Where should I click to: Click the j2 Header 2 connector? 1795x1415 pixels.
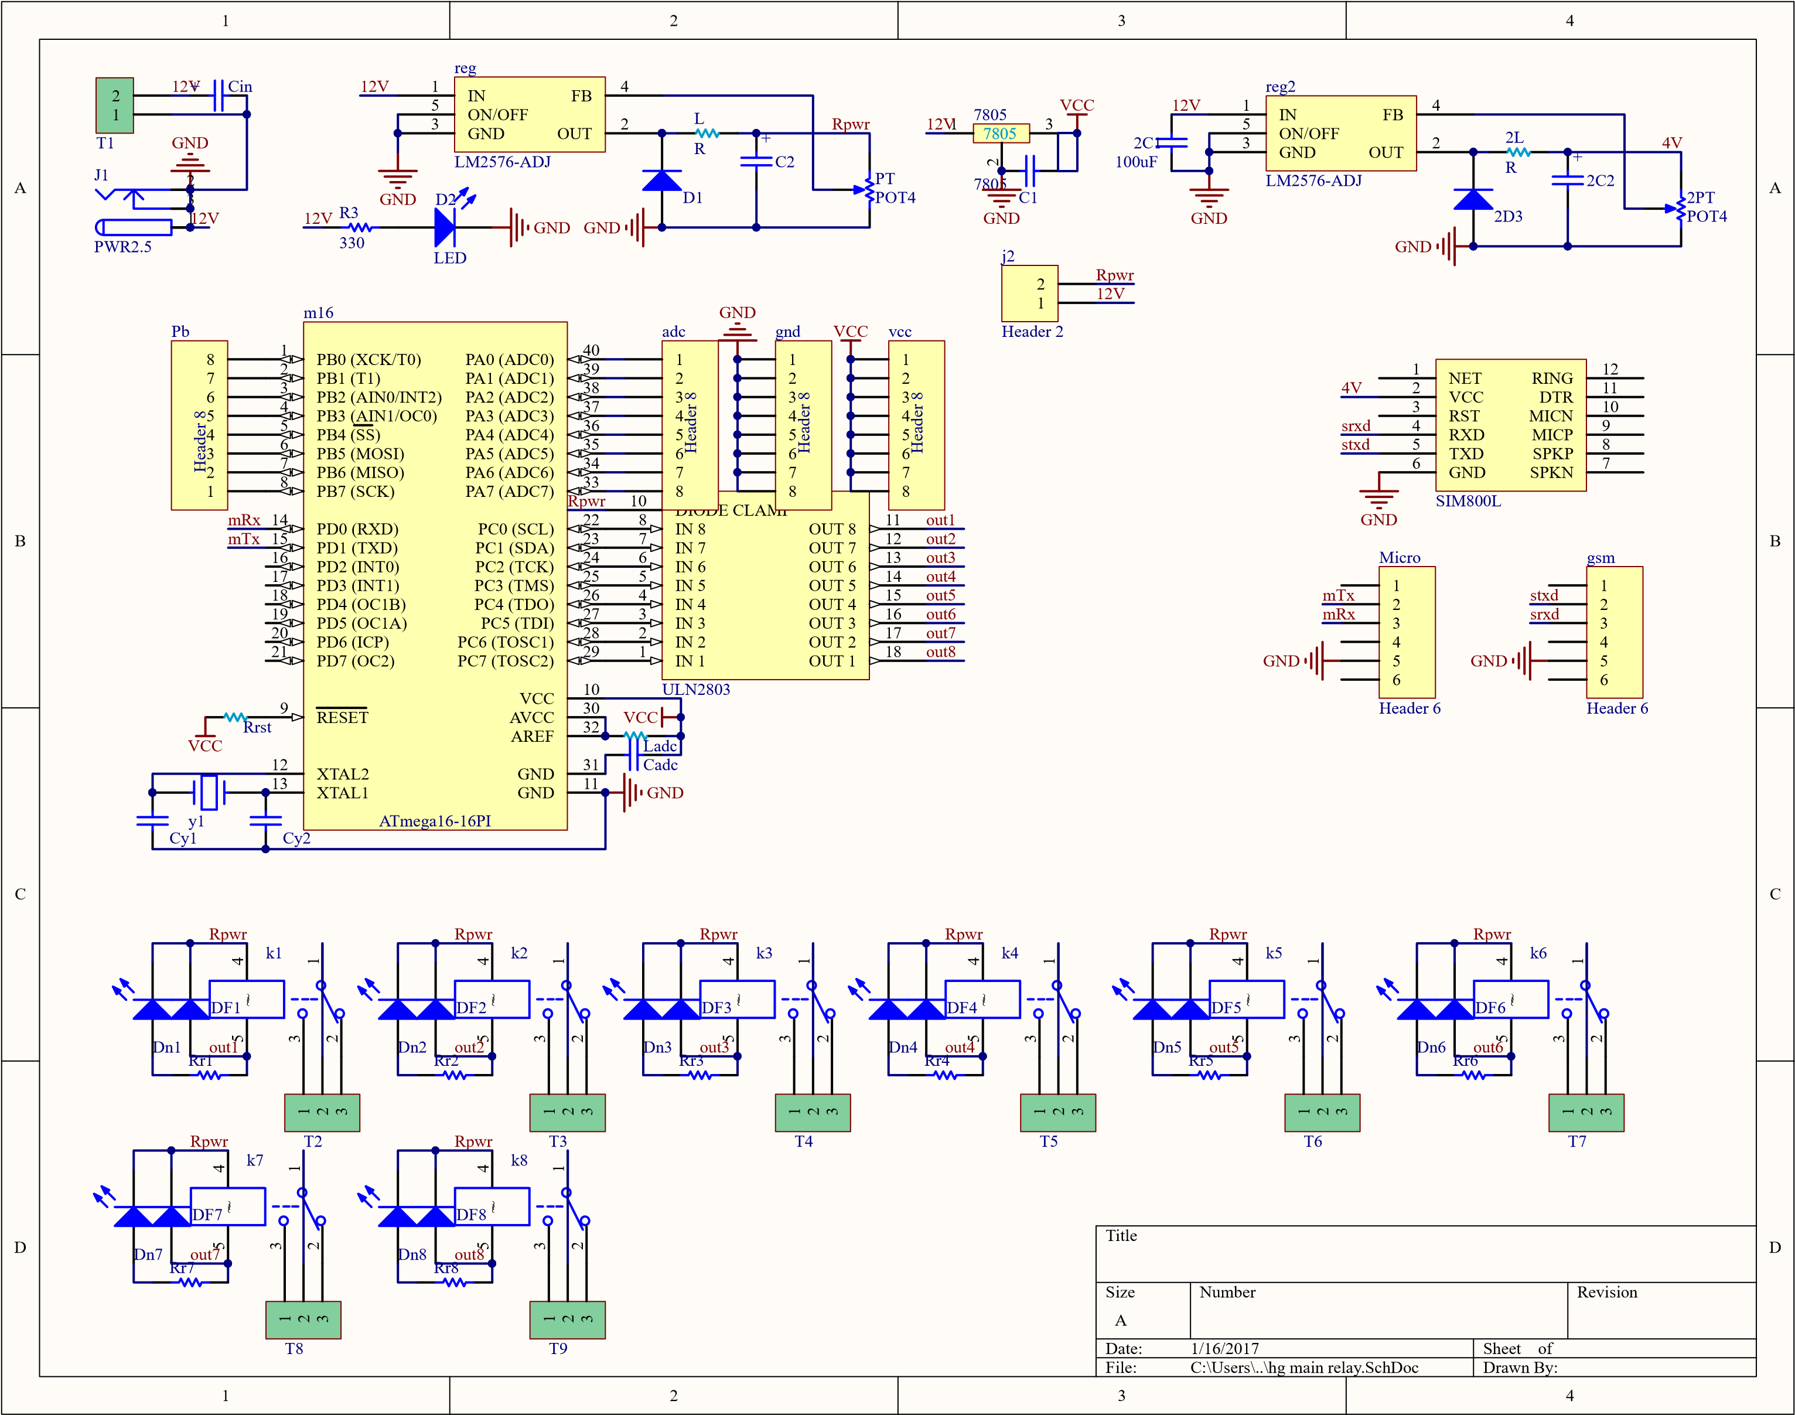(x=1030, y=294)
